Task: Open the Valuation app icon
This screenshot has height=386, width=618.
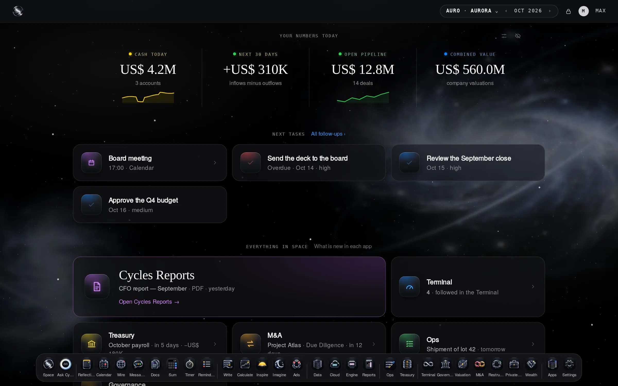Action: point(462,364)
